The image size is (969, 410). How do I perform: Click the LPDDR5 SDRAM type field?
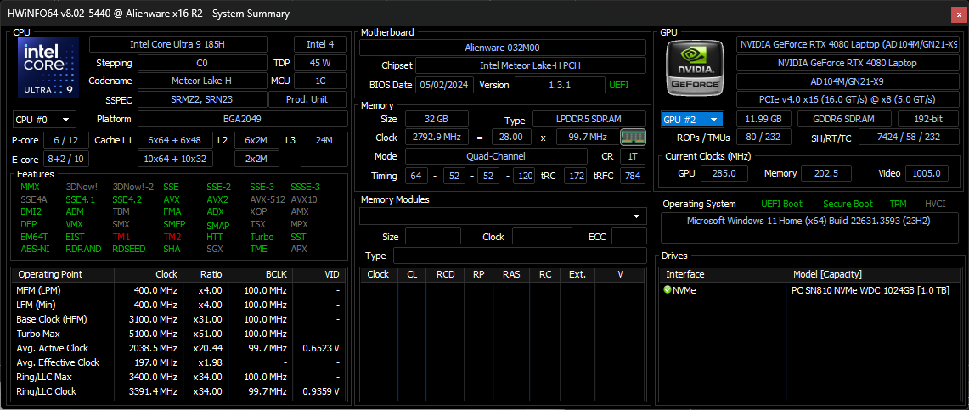pos(589,119)
